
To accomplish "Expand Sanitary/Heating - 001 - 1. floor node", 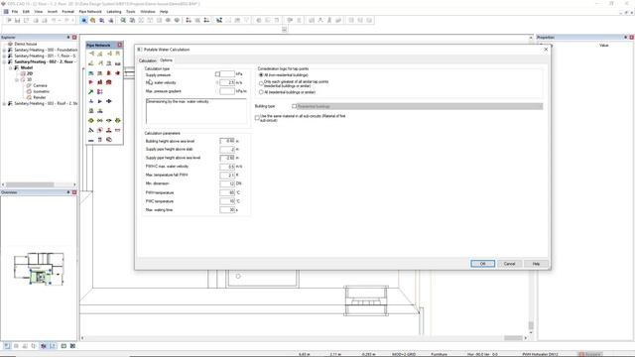I will pos(4,56).
